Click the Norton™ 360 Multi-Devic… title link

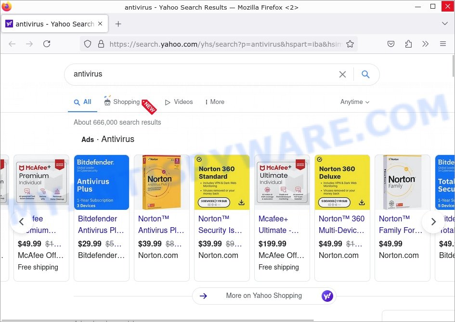(x=341, y=224)
